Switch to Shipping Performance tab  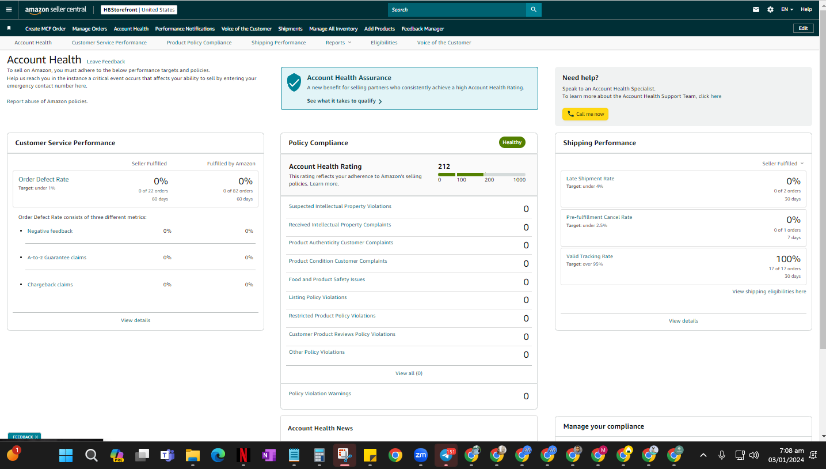[279, 43]
